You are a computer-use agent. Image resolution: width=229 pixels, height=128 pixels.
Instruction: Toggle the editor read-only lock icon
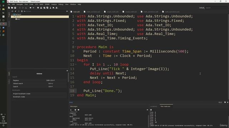(x=228, y=102)
